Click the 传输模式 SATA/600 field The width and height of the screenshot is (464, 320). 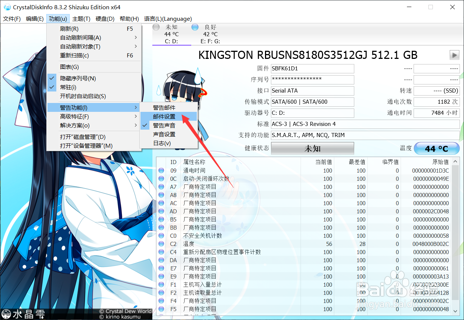click(312, 102)
